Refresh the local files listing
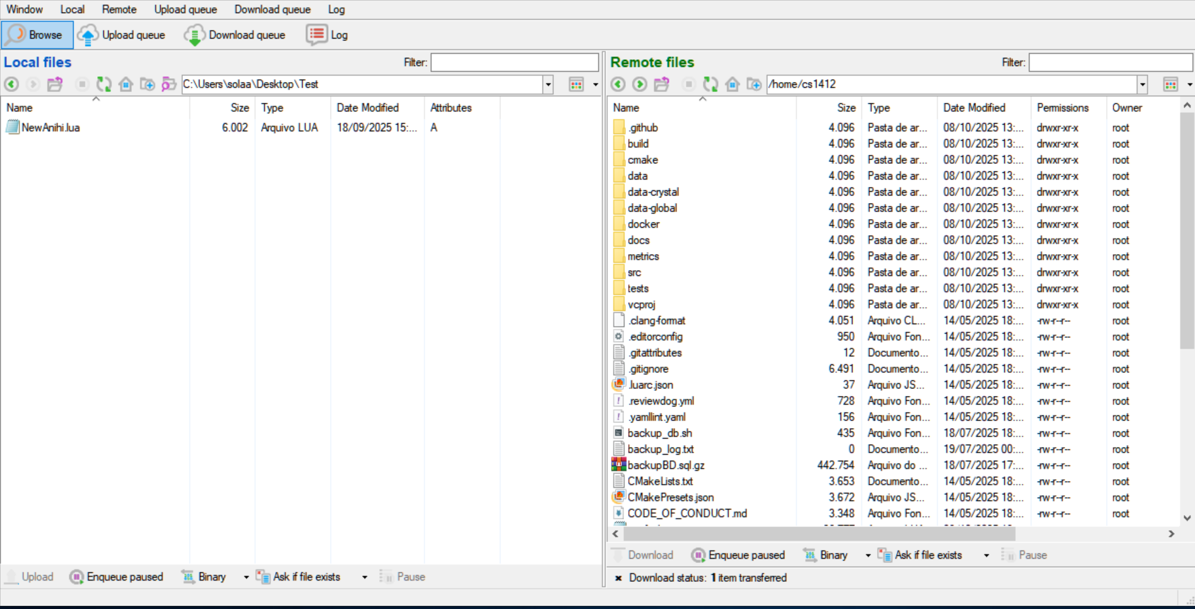This screenshot has width=1195, height=609. coord(103,84)
